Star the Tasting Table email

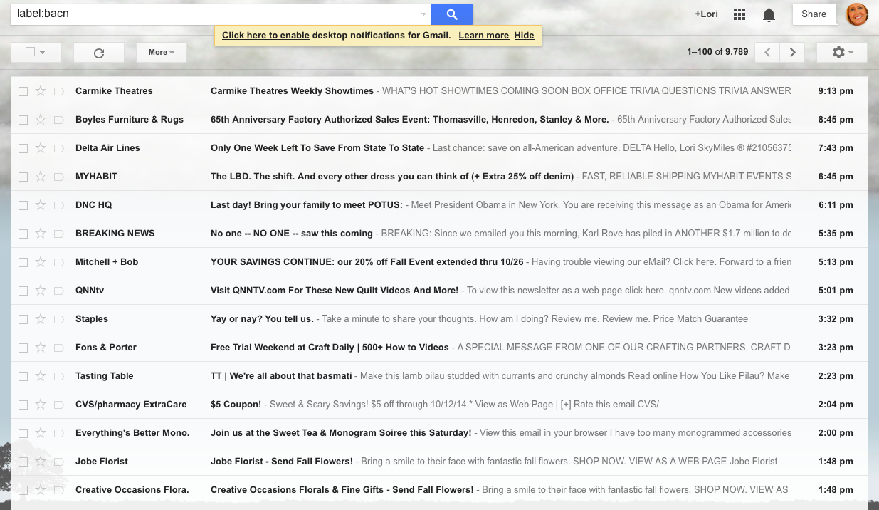(x=41, y=375)
